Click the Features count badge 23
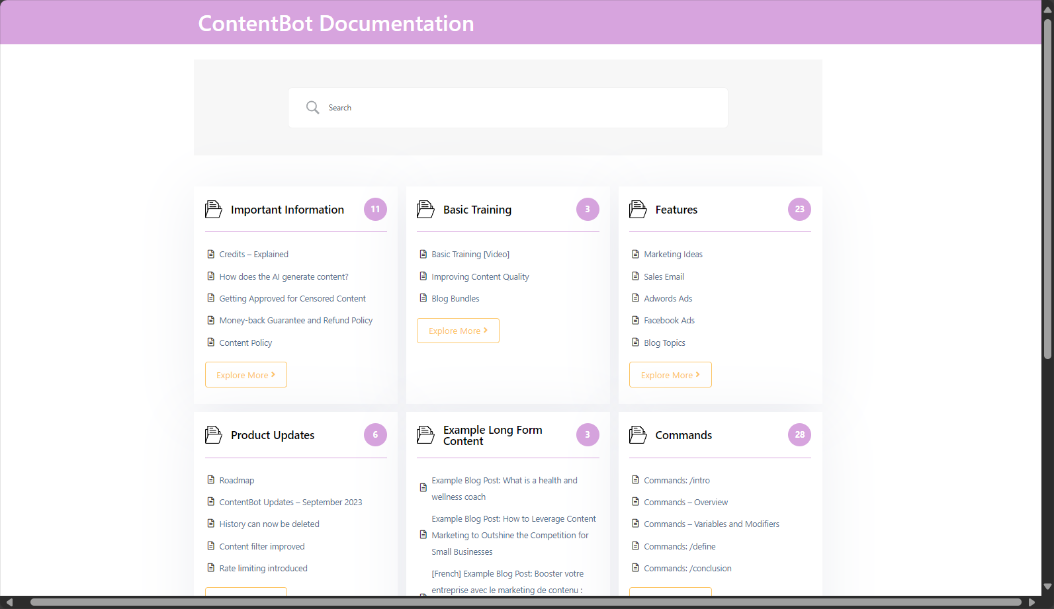Viewport: 1054px width, 609px height. 799,210
